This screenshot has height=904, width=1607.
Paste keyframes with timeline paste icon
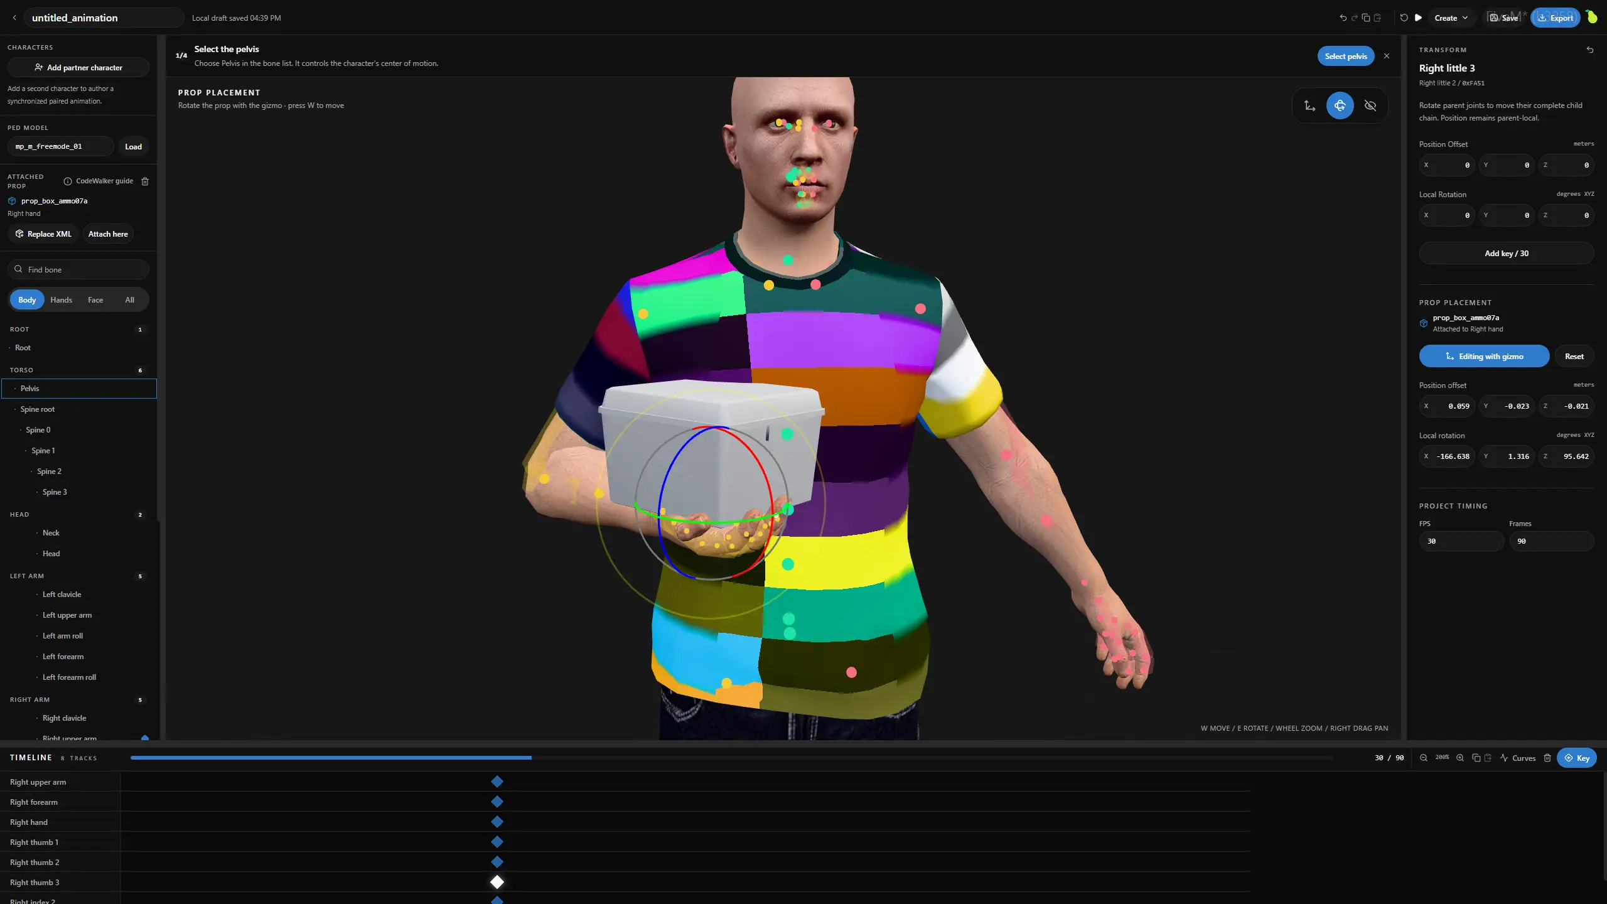tap(1488, 758)
